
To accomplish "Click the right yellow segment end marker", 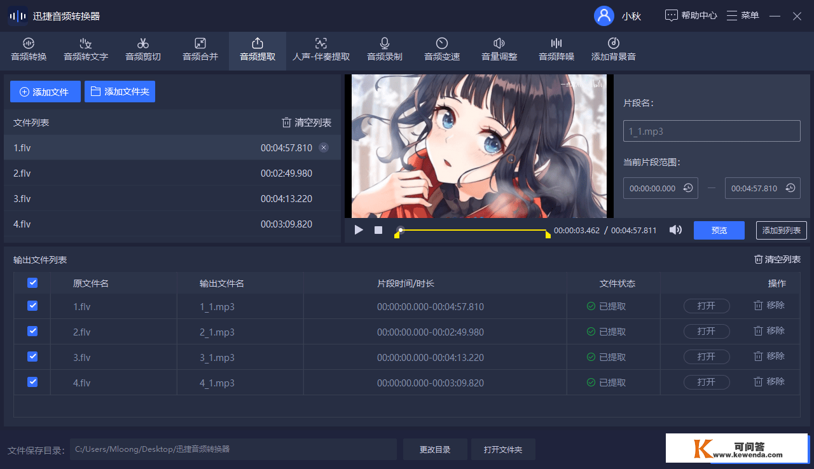I will [x=548, y=236].
